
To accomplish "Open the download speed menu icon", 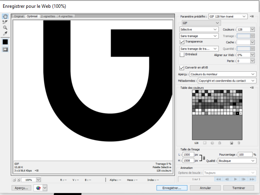I will coord(37,170).
